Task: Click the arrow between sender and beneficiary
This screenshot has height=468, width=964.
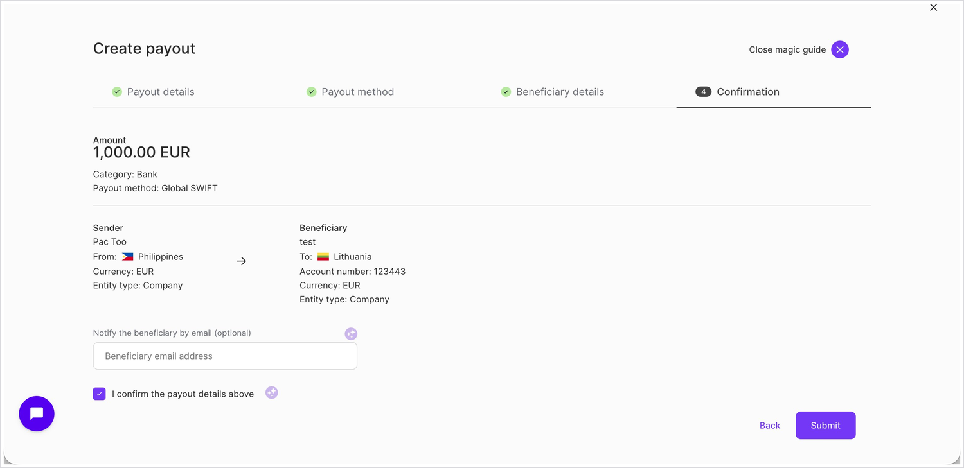Action: [x=241, y=261]
